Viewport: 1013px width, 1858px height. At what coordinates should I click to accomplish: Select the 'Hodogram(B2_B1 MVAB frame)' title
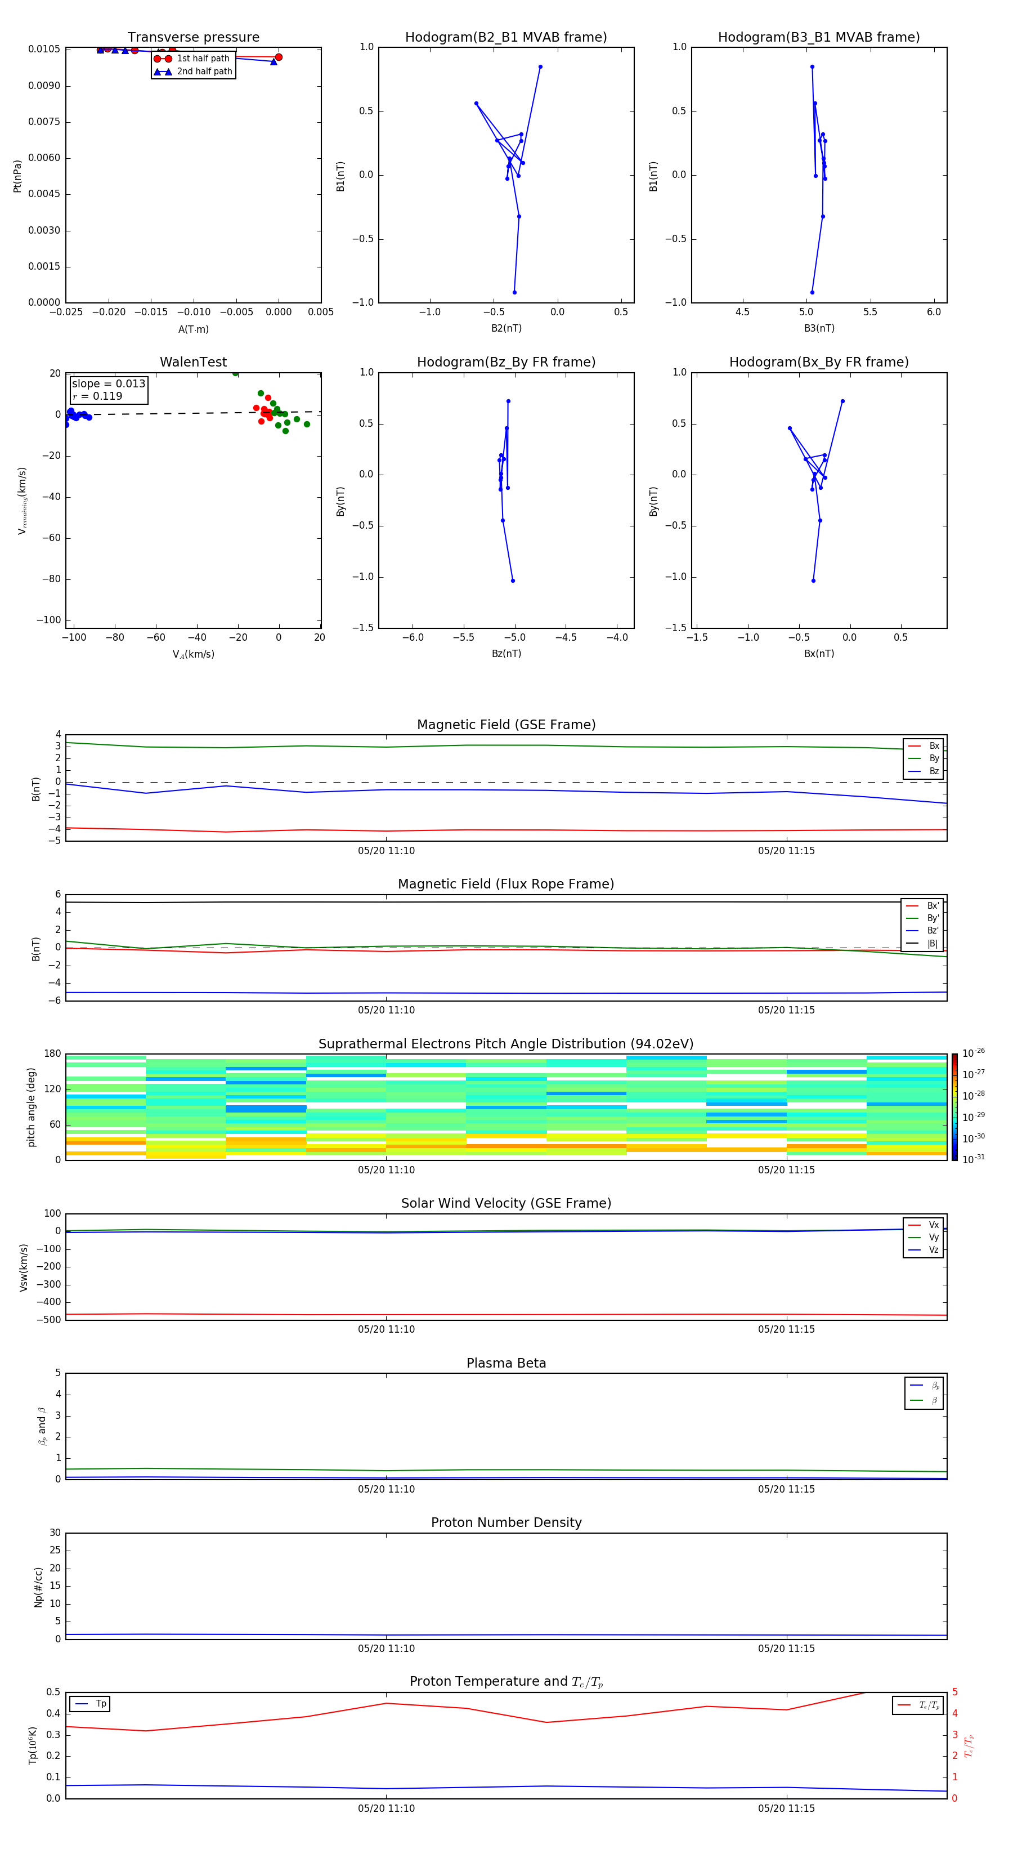(x=506, y=38)
